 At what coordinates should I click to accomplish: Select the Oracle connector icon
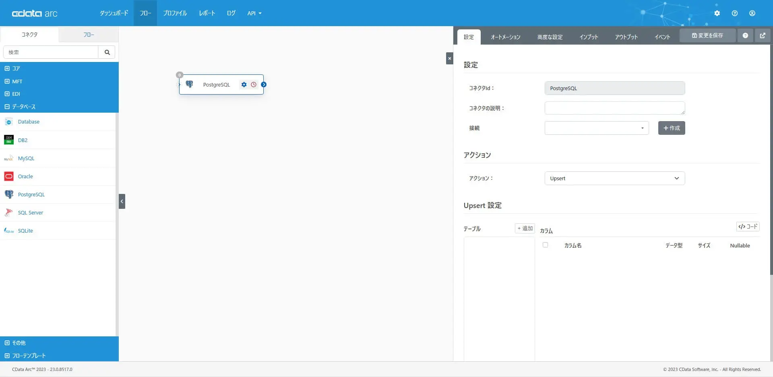pyautogui.click(x=9, y=176)
